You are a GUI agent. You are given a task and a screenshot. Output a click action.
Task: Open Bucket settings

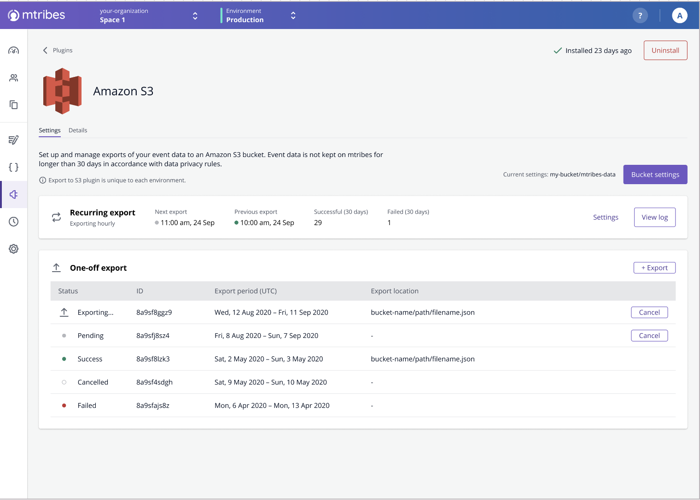tap(655, 174)
